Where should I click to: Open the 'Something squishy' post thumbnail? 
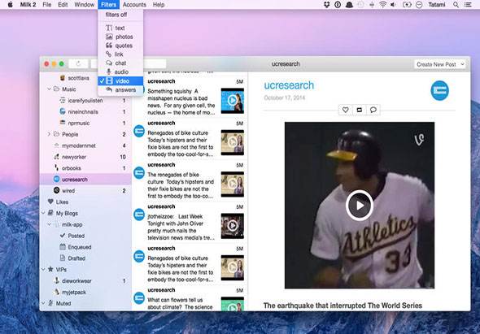[233, 101]
